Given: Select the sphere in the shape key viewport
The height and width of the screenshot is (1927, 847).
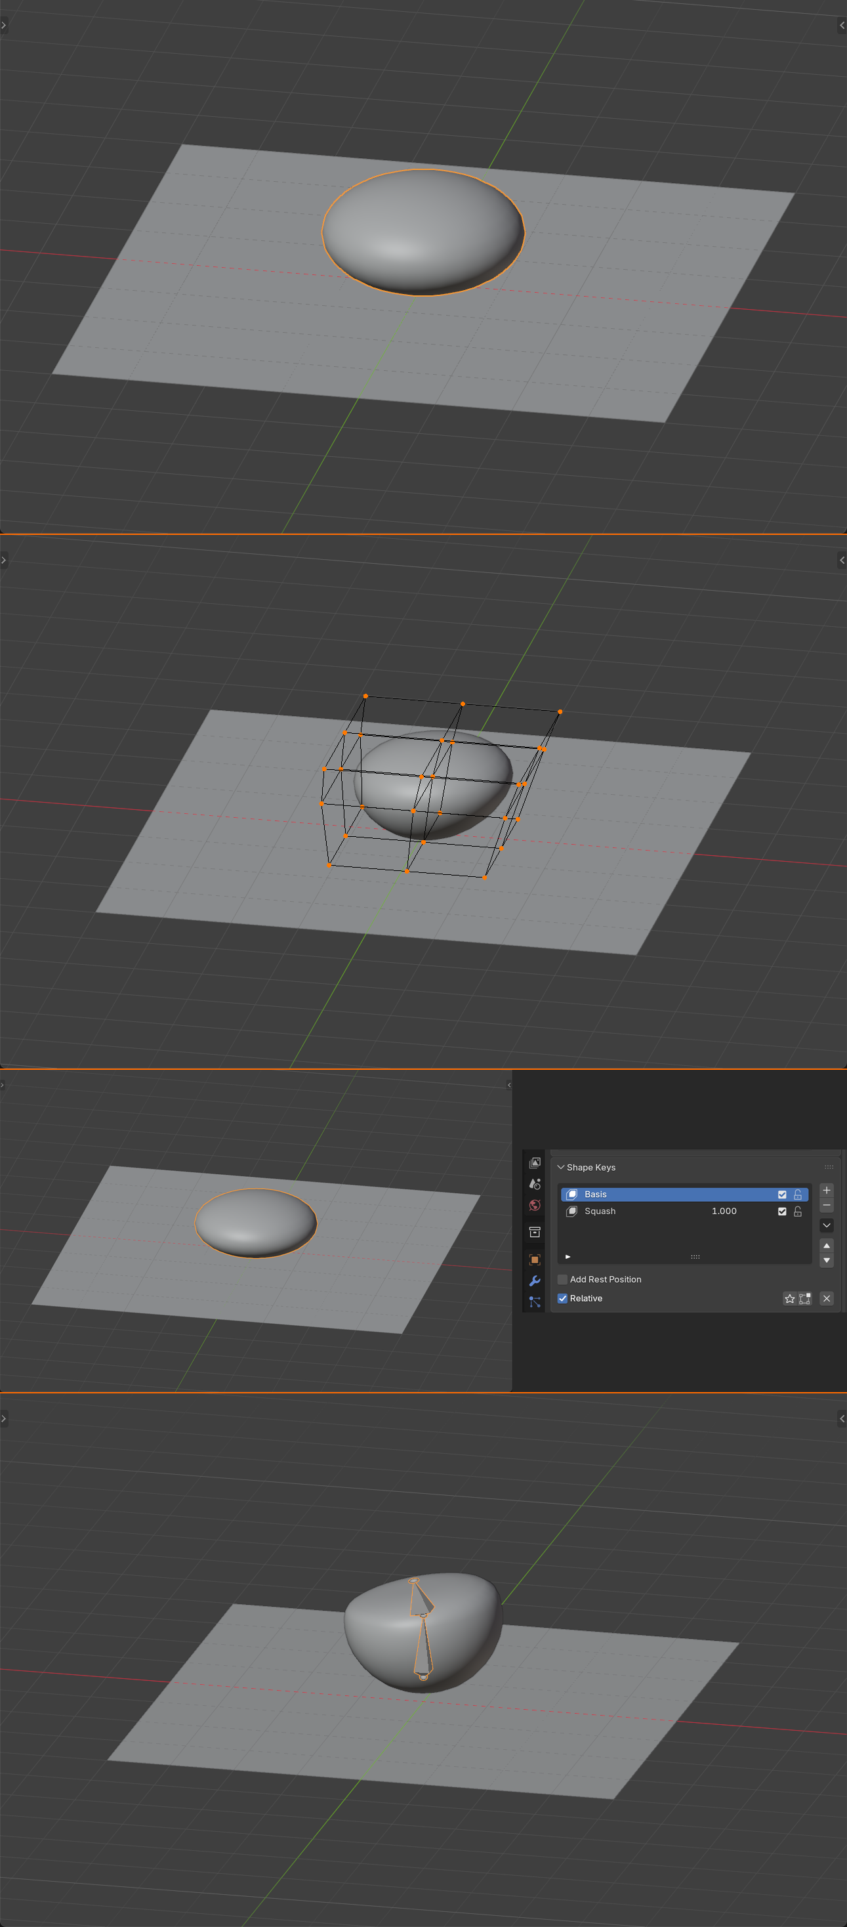Looking at the screenshot, I should tap(256, 1223).
